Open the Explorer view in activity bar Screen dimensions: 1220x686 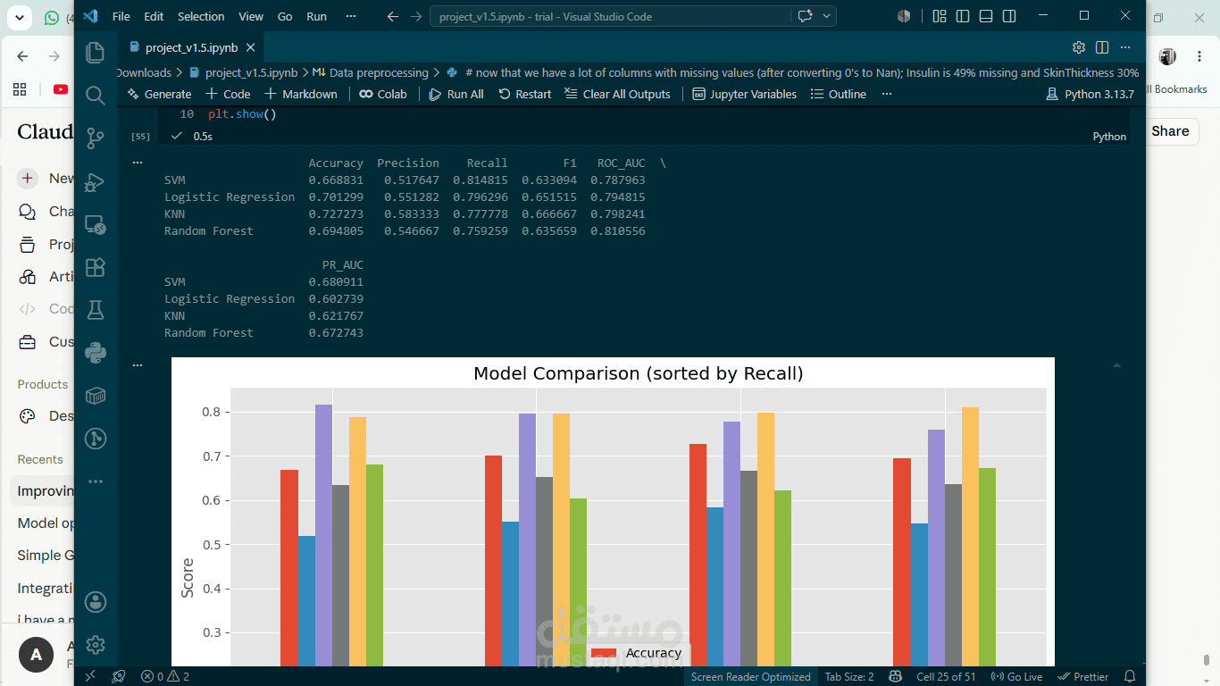pos(96,53)
